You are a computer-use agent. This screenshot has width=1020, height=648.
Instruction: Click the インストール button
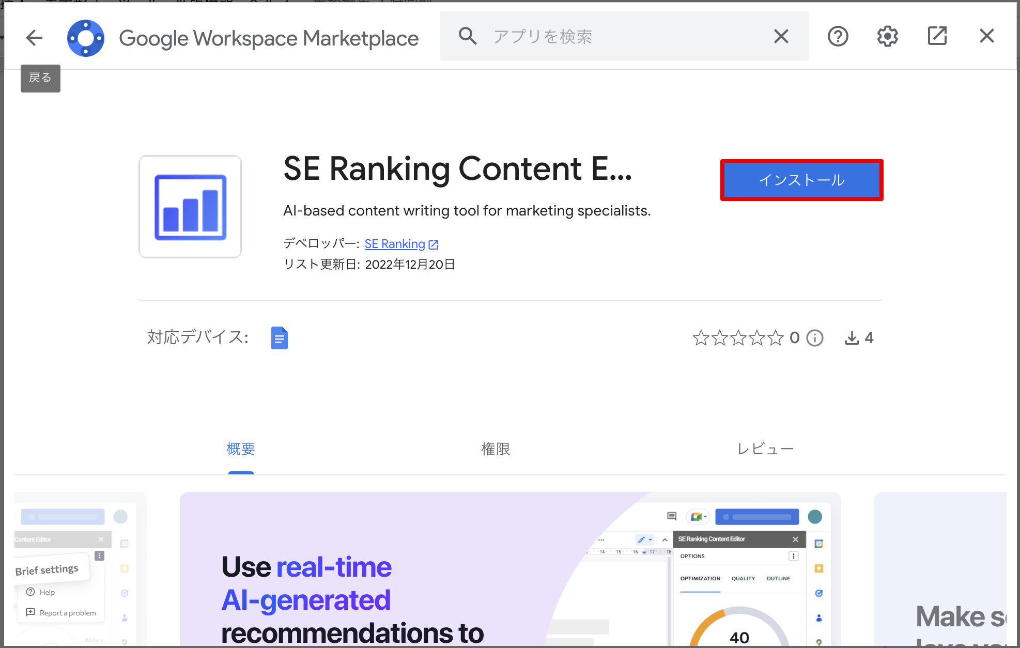[x=801, y=180]
